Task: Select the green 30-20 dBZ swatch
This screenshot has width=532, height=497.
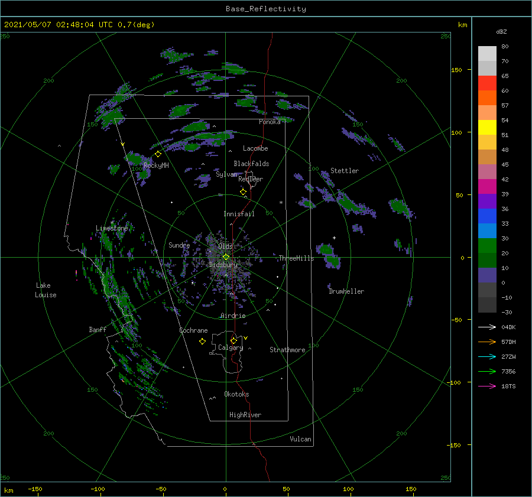Action: point(487,245)
